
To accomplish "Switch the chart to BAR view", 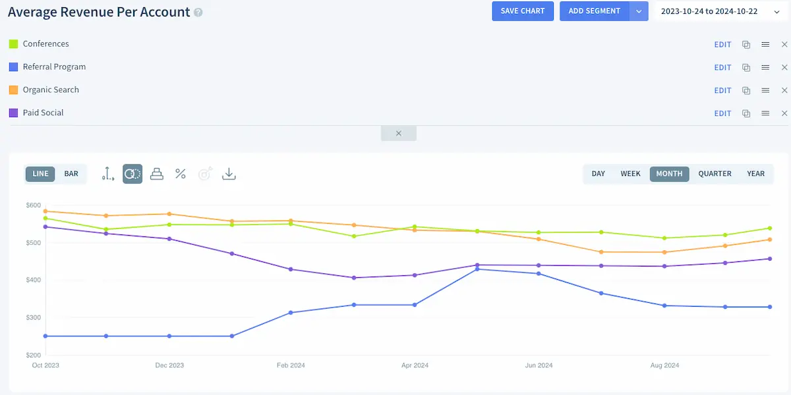I will click(x=71, y=174).
